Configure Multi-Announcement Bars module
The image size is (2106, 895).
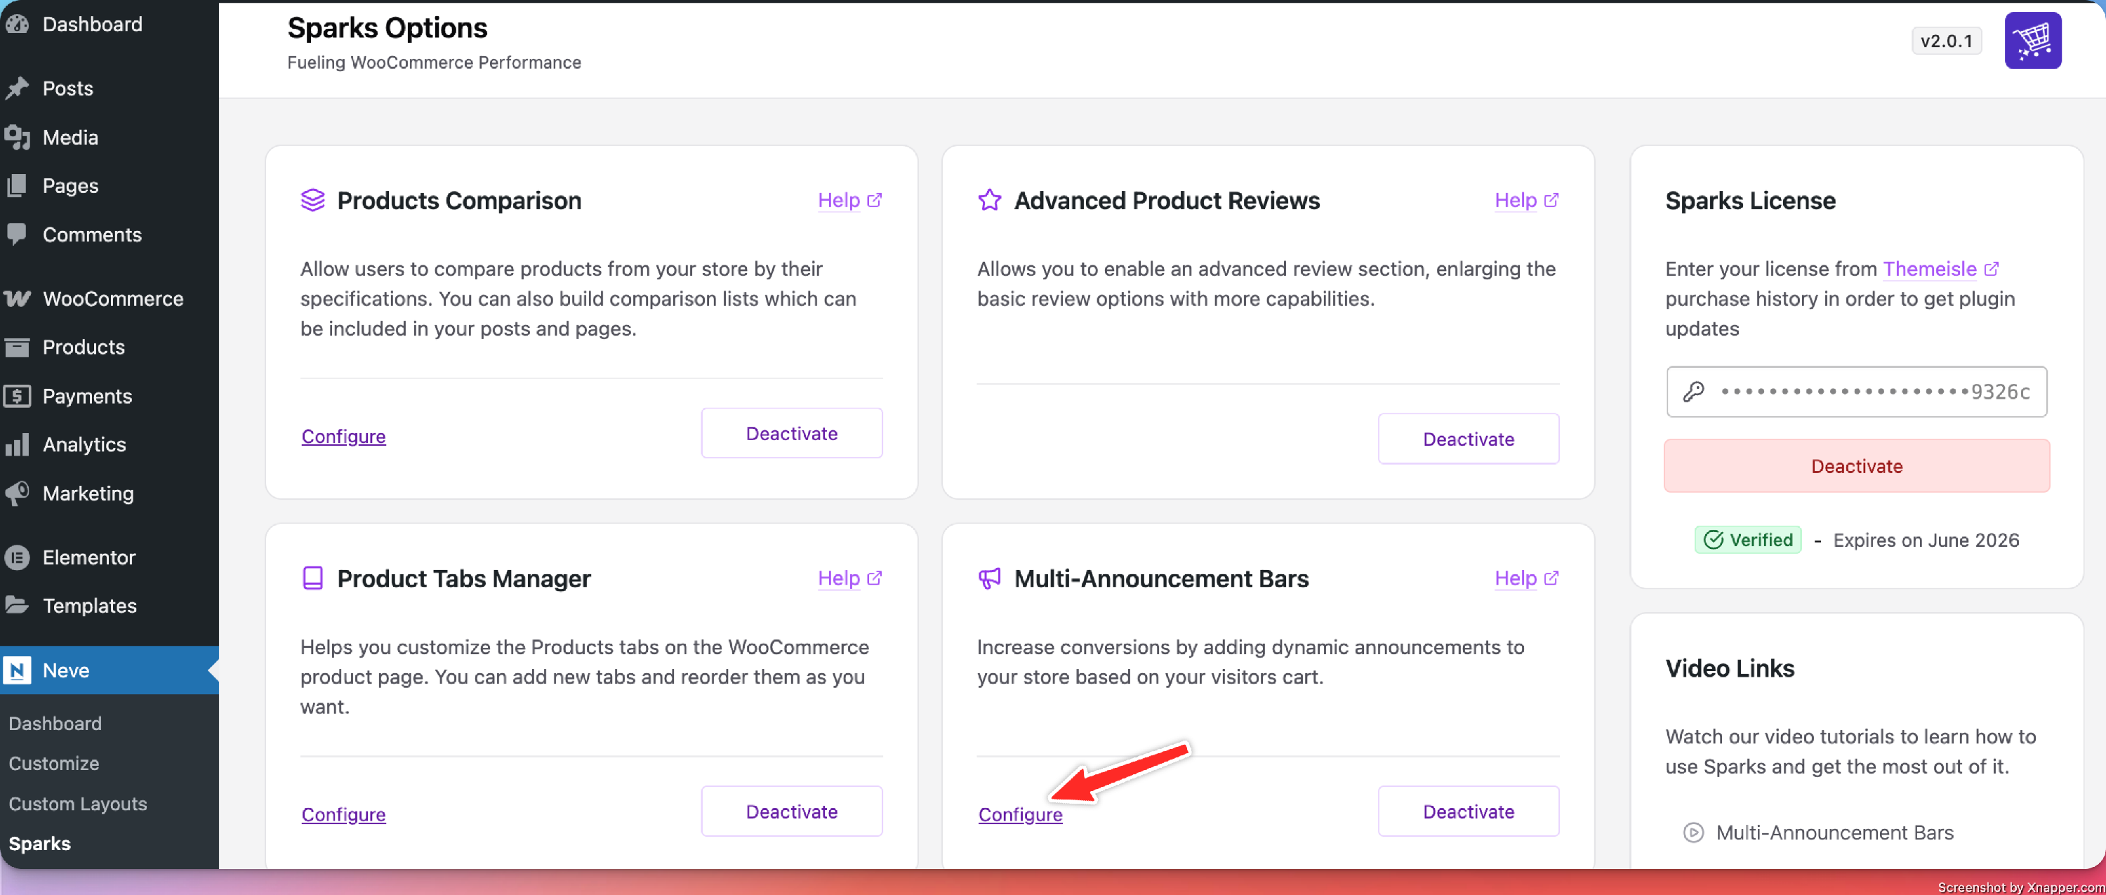(x=1019, y=814)
